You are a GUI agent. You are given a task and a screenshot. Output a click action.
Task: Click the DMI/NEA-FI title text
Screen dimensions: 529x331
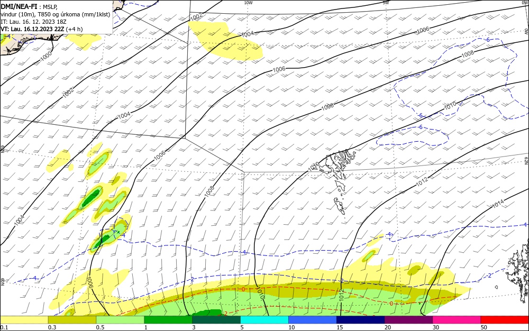(19, 6)
